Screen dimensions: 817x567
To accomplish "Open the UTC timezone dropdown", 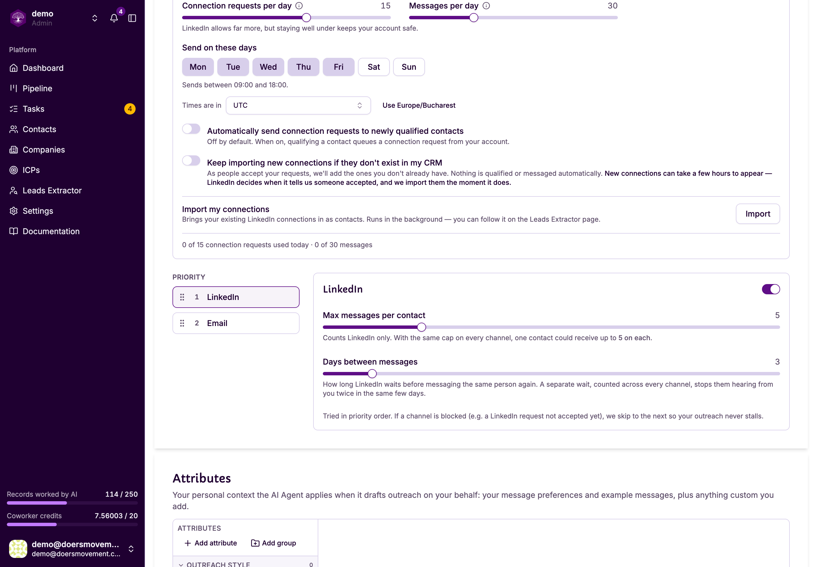I will pyautogui.click(x=298, y=105).
